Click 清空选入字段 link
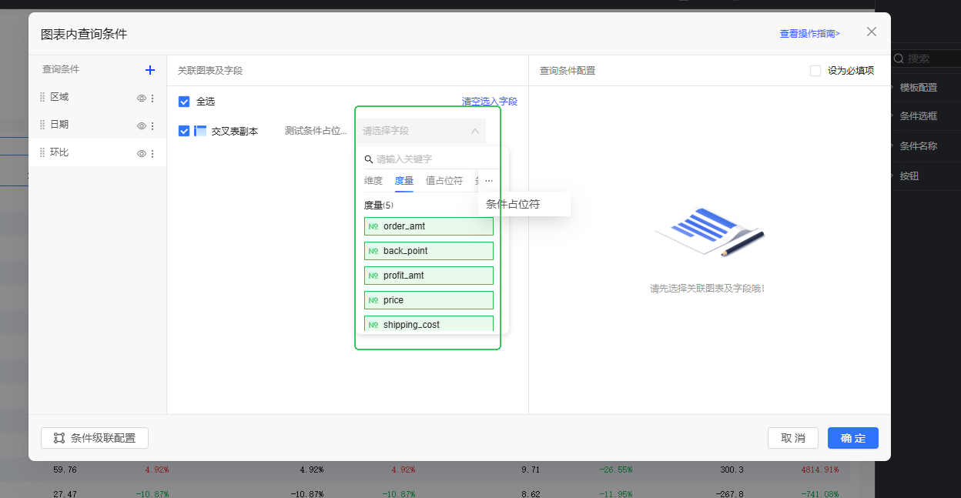Screen dimensions: 961x498 click(x=490, y=101)
